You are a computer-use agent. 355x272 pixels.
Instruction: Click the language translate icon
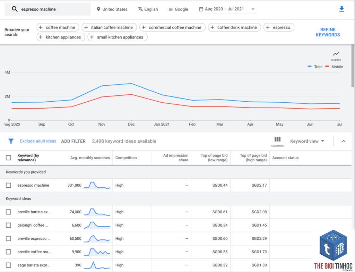pos(140,9)
